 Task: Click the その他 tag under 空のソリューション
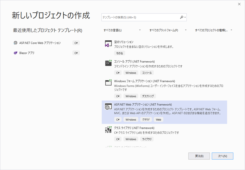point(120,53)
